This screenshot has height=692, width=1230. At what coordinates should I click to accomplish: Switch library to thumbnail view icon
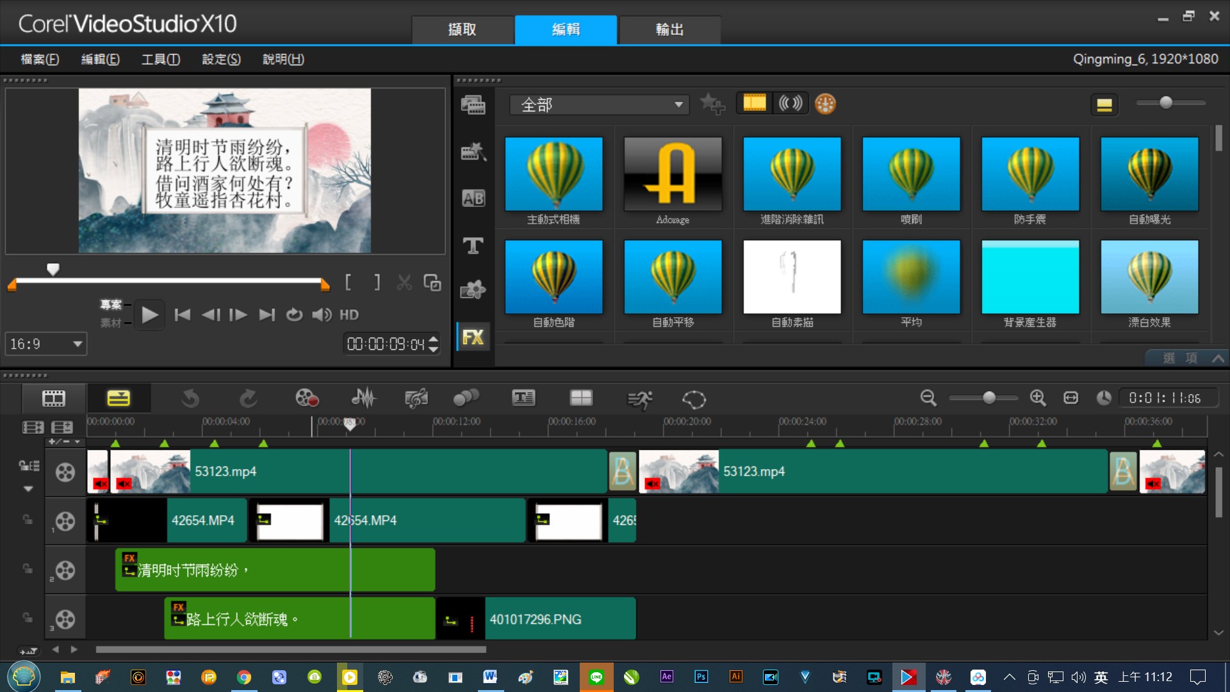coord(1104,105)
